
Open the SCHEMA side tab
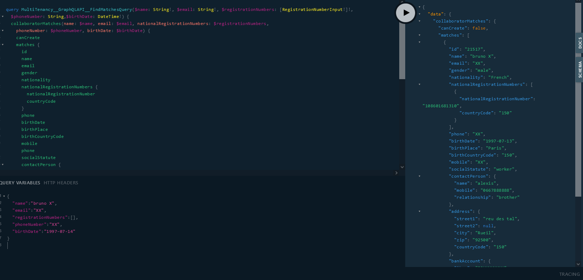click(x=579, y=69)
